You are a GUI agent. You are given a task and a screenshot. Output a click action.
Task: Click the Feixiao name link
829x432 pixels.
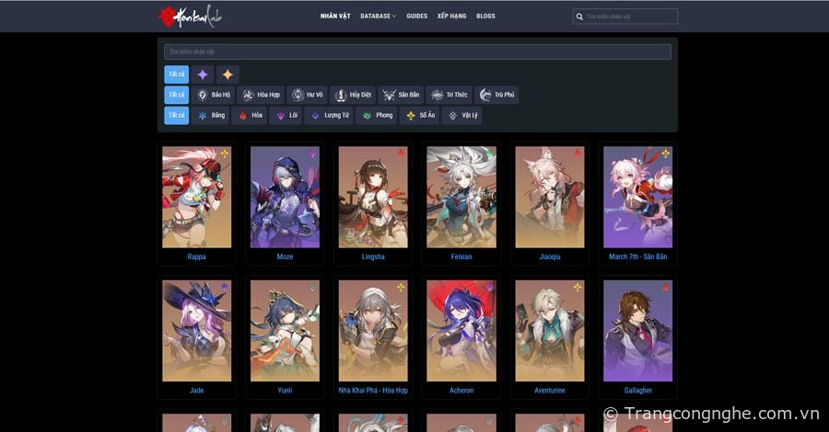(461, 256)
